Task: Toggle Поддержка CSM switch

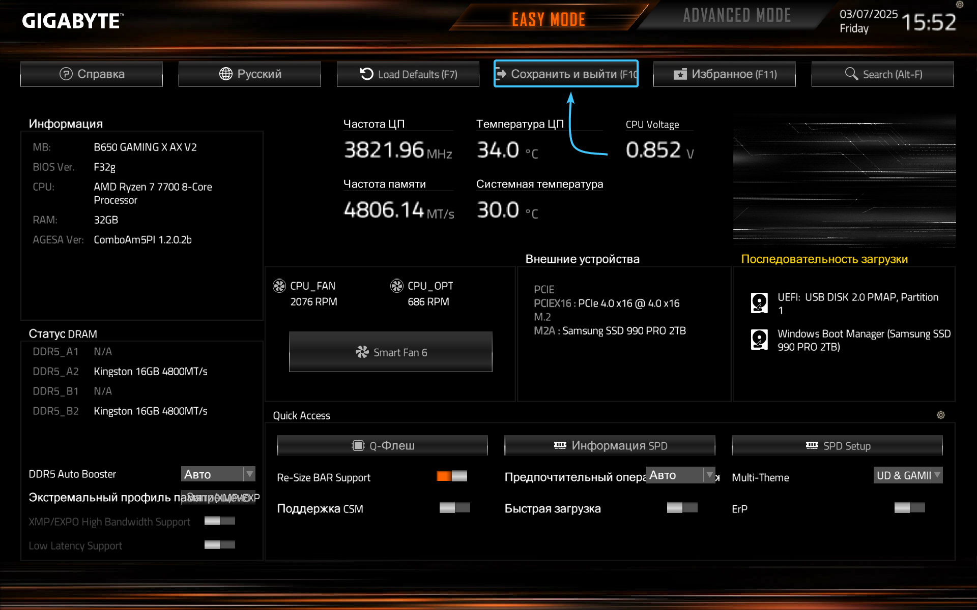Action: pyautogui.click(x=455, y=507)
